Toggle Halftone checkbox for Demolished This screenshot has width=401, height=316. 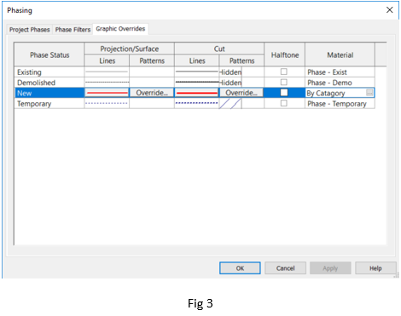[x=284, y=83]
